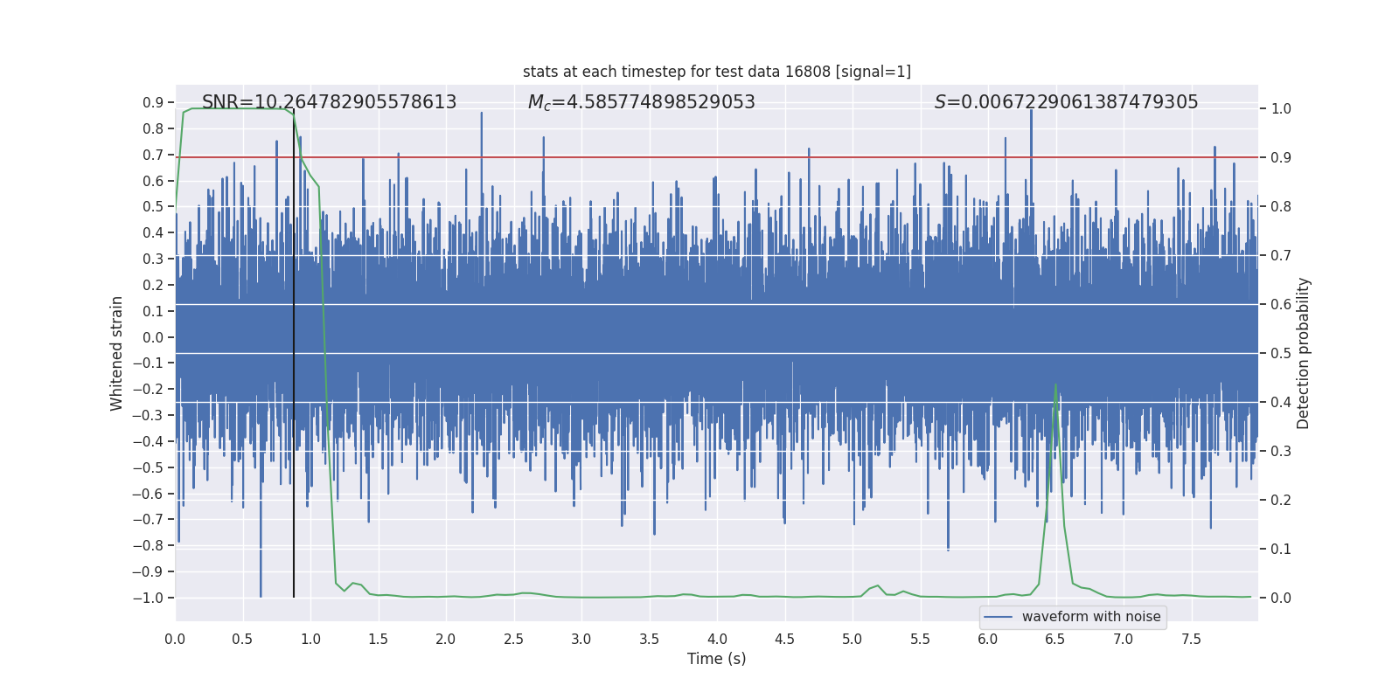Click the 'Time (s)' x-axis label
The height and width of the screenshot is (699, 1399).
tap(717, 659)
